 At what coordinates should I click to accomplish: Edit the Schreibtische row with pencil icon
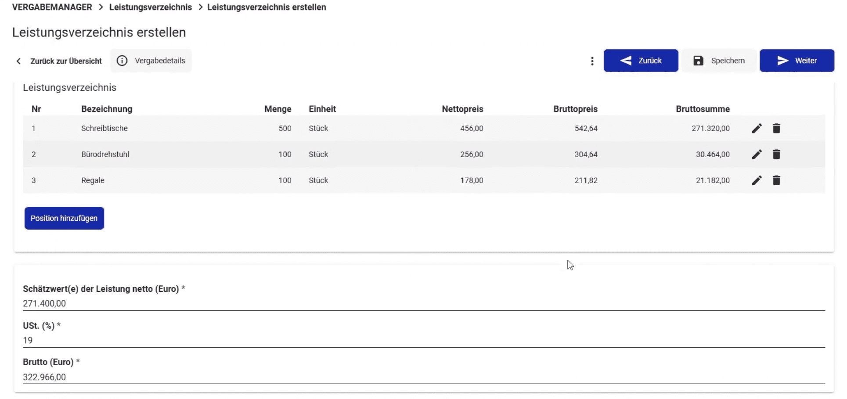(x=757, y=128)
